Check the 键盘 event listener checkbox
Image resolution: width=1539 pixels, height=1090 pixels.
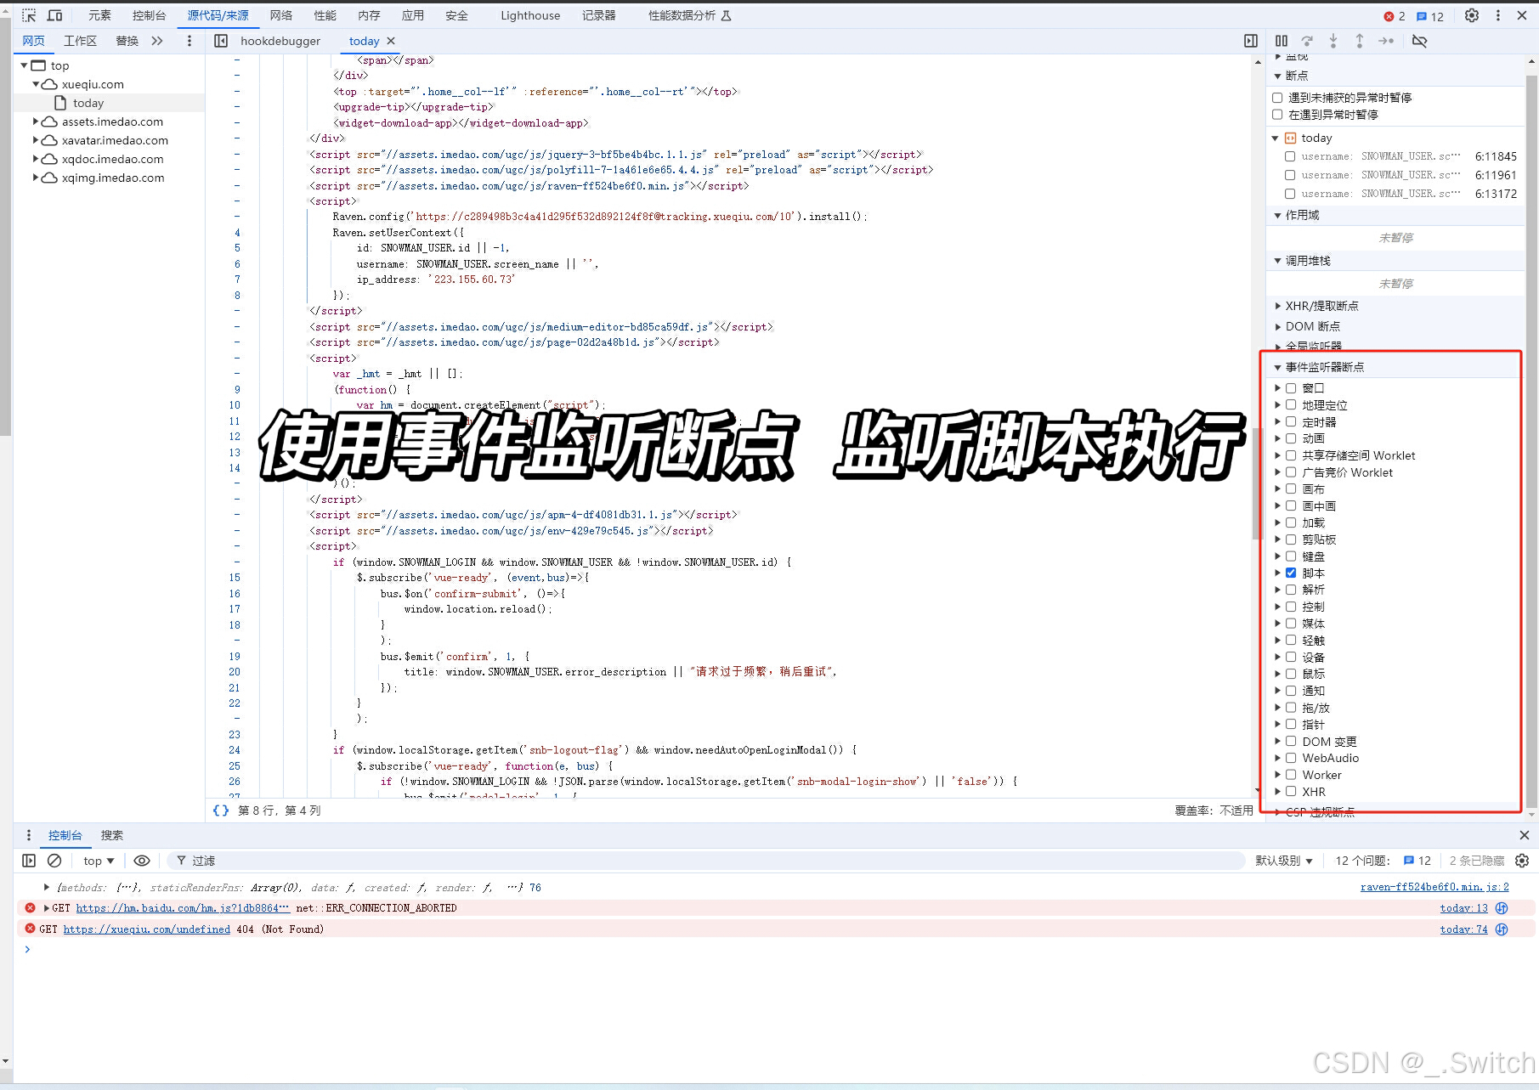coord(1291,556)
